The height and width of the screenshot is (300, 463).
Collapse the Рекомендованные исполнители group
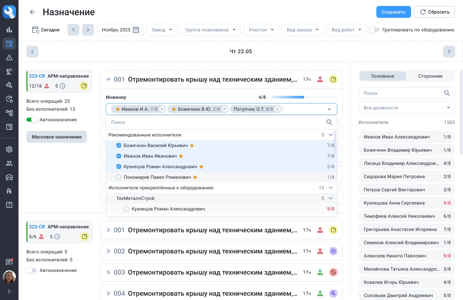point(330,135)
